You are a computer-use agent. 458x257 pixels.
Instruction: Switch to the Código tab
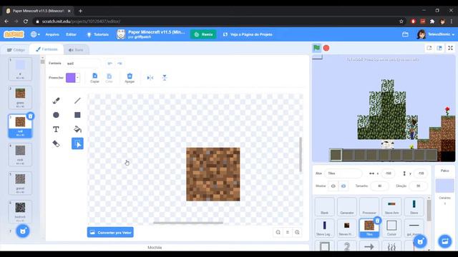tap(16, 50)
